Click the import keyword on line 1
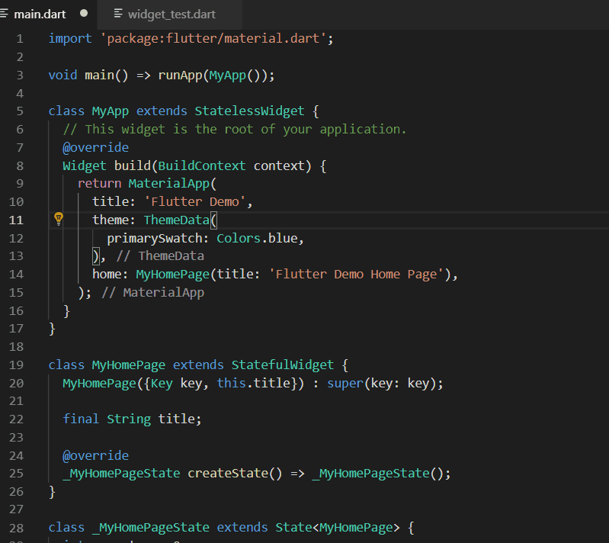The width and height of the screenshot is (609, 543). (x=70, y=38)
